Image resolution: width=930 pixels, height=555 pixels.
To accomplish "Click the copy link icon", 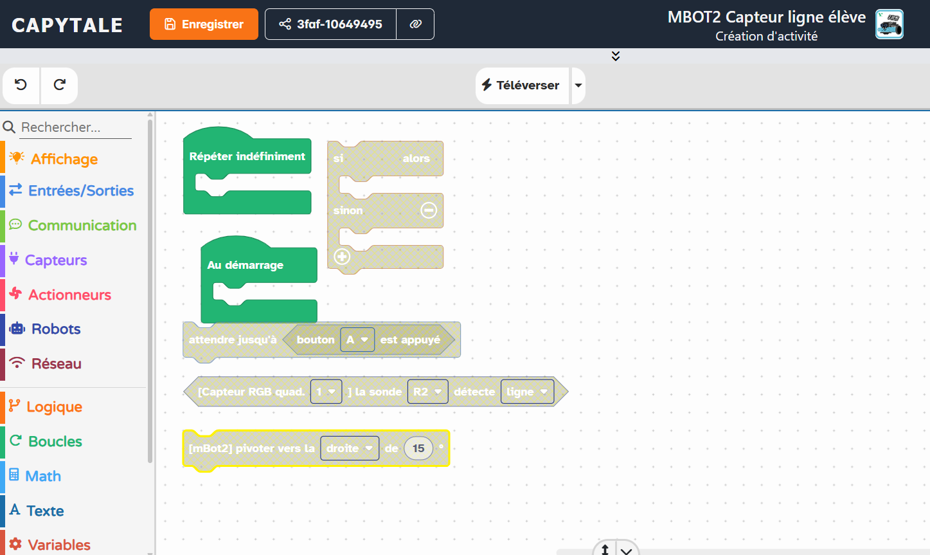I will pos(415,24).
